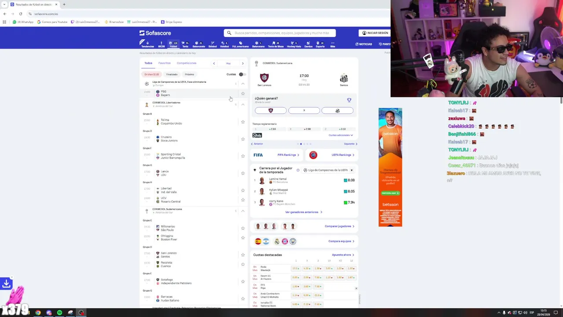
Task: Favorite the Millonarios vs São Paulo star
Action: (x=243, y=228)
